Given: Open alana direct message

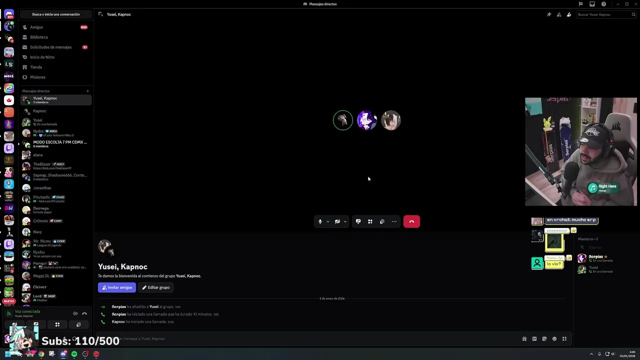Looking at the screenshot, I should tap(55, 155).
